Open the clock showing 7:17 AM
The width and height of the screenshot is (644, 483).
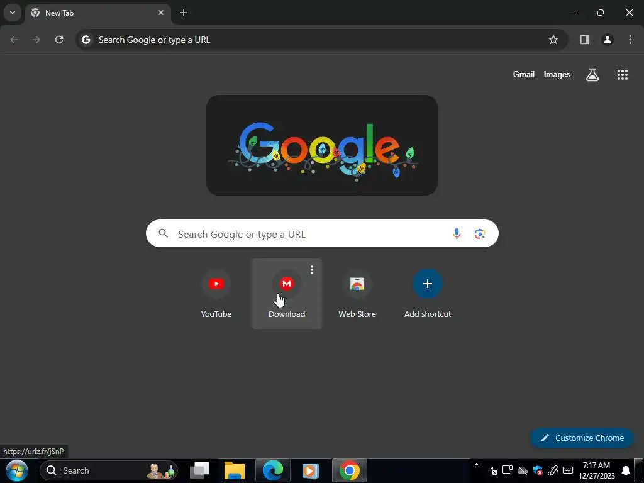(x=596, y=470)
